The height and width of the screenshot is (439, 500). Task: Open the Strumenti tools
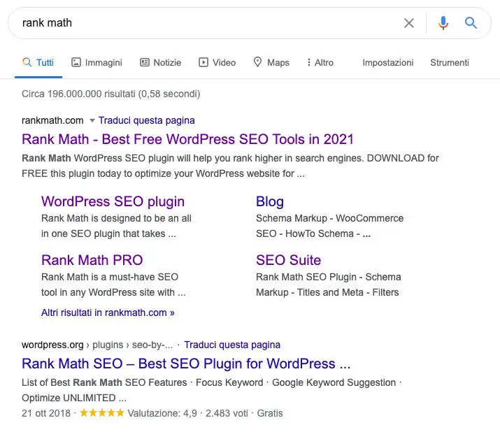point(450,62)
